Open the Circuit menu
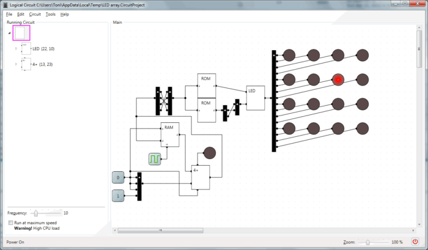Image resolution: width=428 pixels, height=250 pixels. tap(35, 14)
